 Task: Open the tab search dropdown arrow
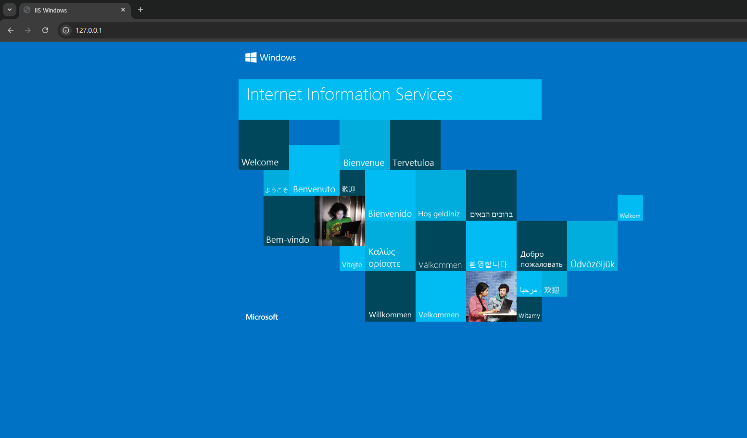[9, 10]
